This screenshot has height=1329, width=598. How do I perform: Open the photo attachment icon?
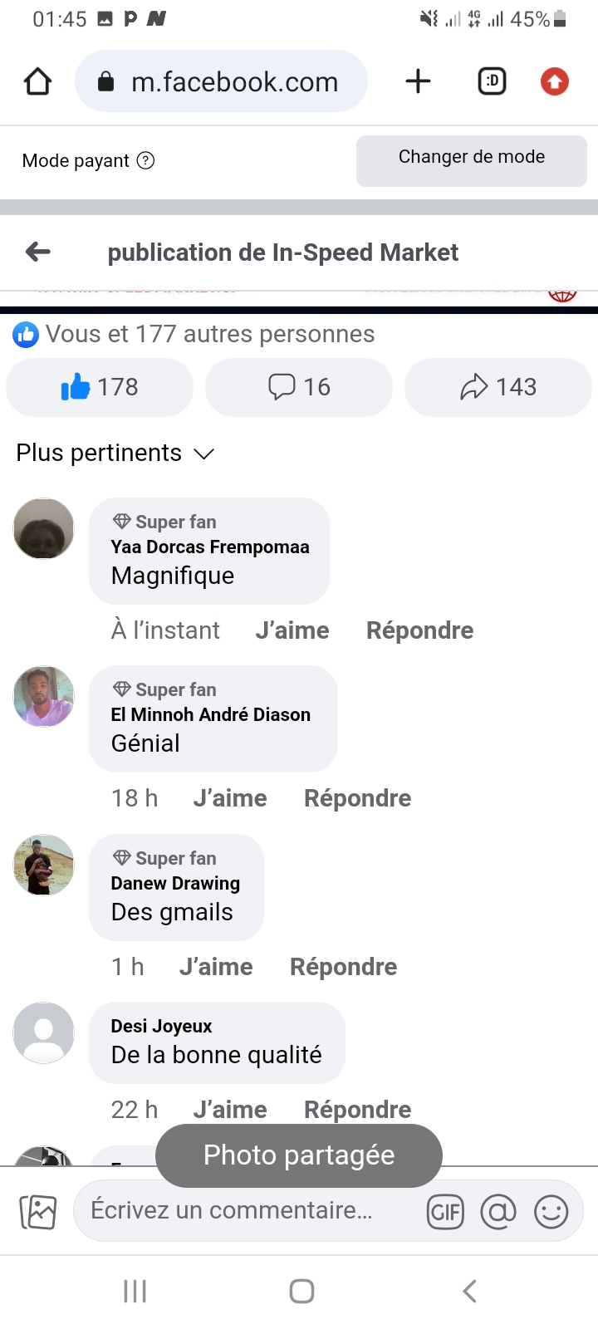38,1212
